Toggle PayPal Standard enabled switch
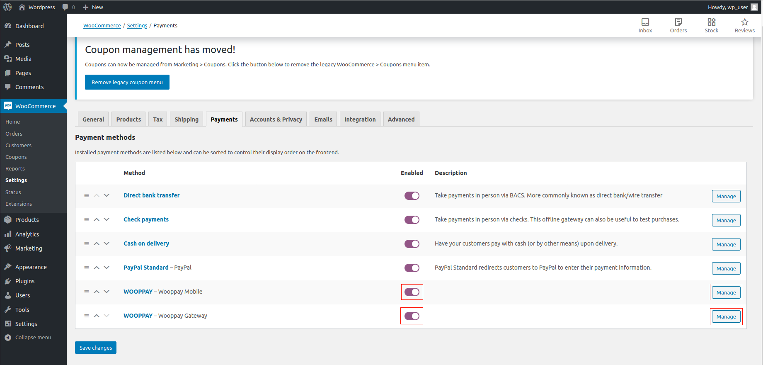Screen dimensions: 763x365 pyautogui.click(x=412, y=268)
